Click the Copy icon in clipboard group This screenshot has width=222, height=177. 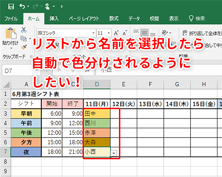click(x=24, y=39)
